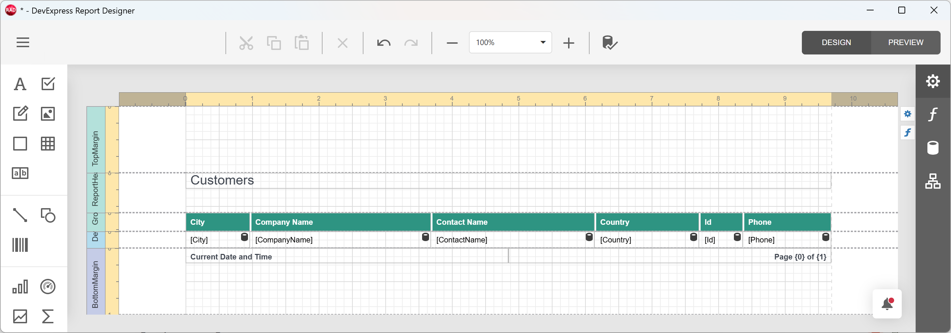This screenshot has height=333, width=951.
Task: Click the Validate Bindings icon
Action: (609, 43)
